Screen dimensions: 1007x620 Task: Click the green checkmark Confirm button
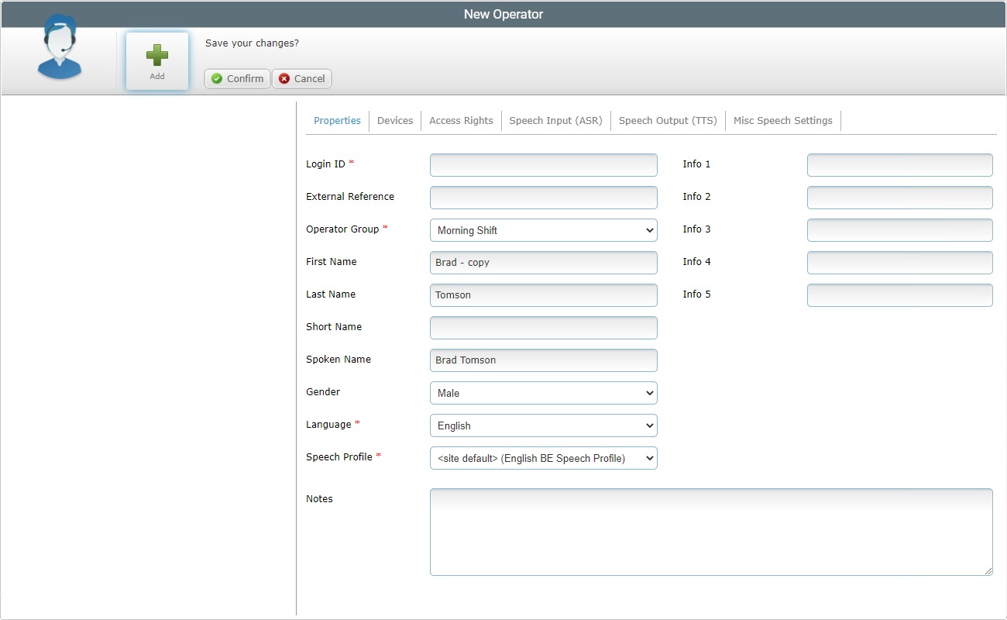click(237, 78)
